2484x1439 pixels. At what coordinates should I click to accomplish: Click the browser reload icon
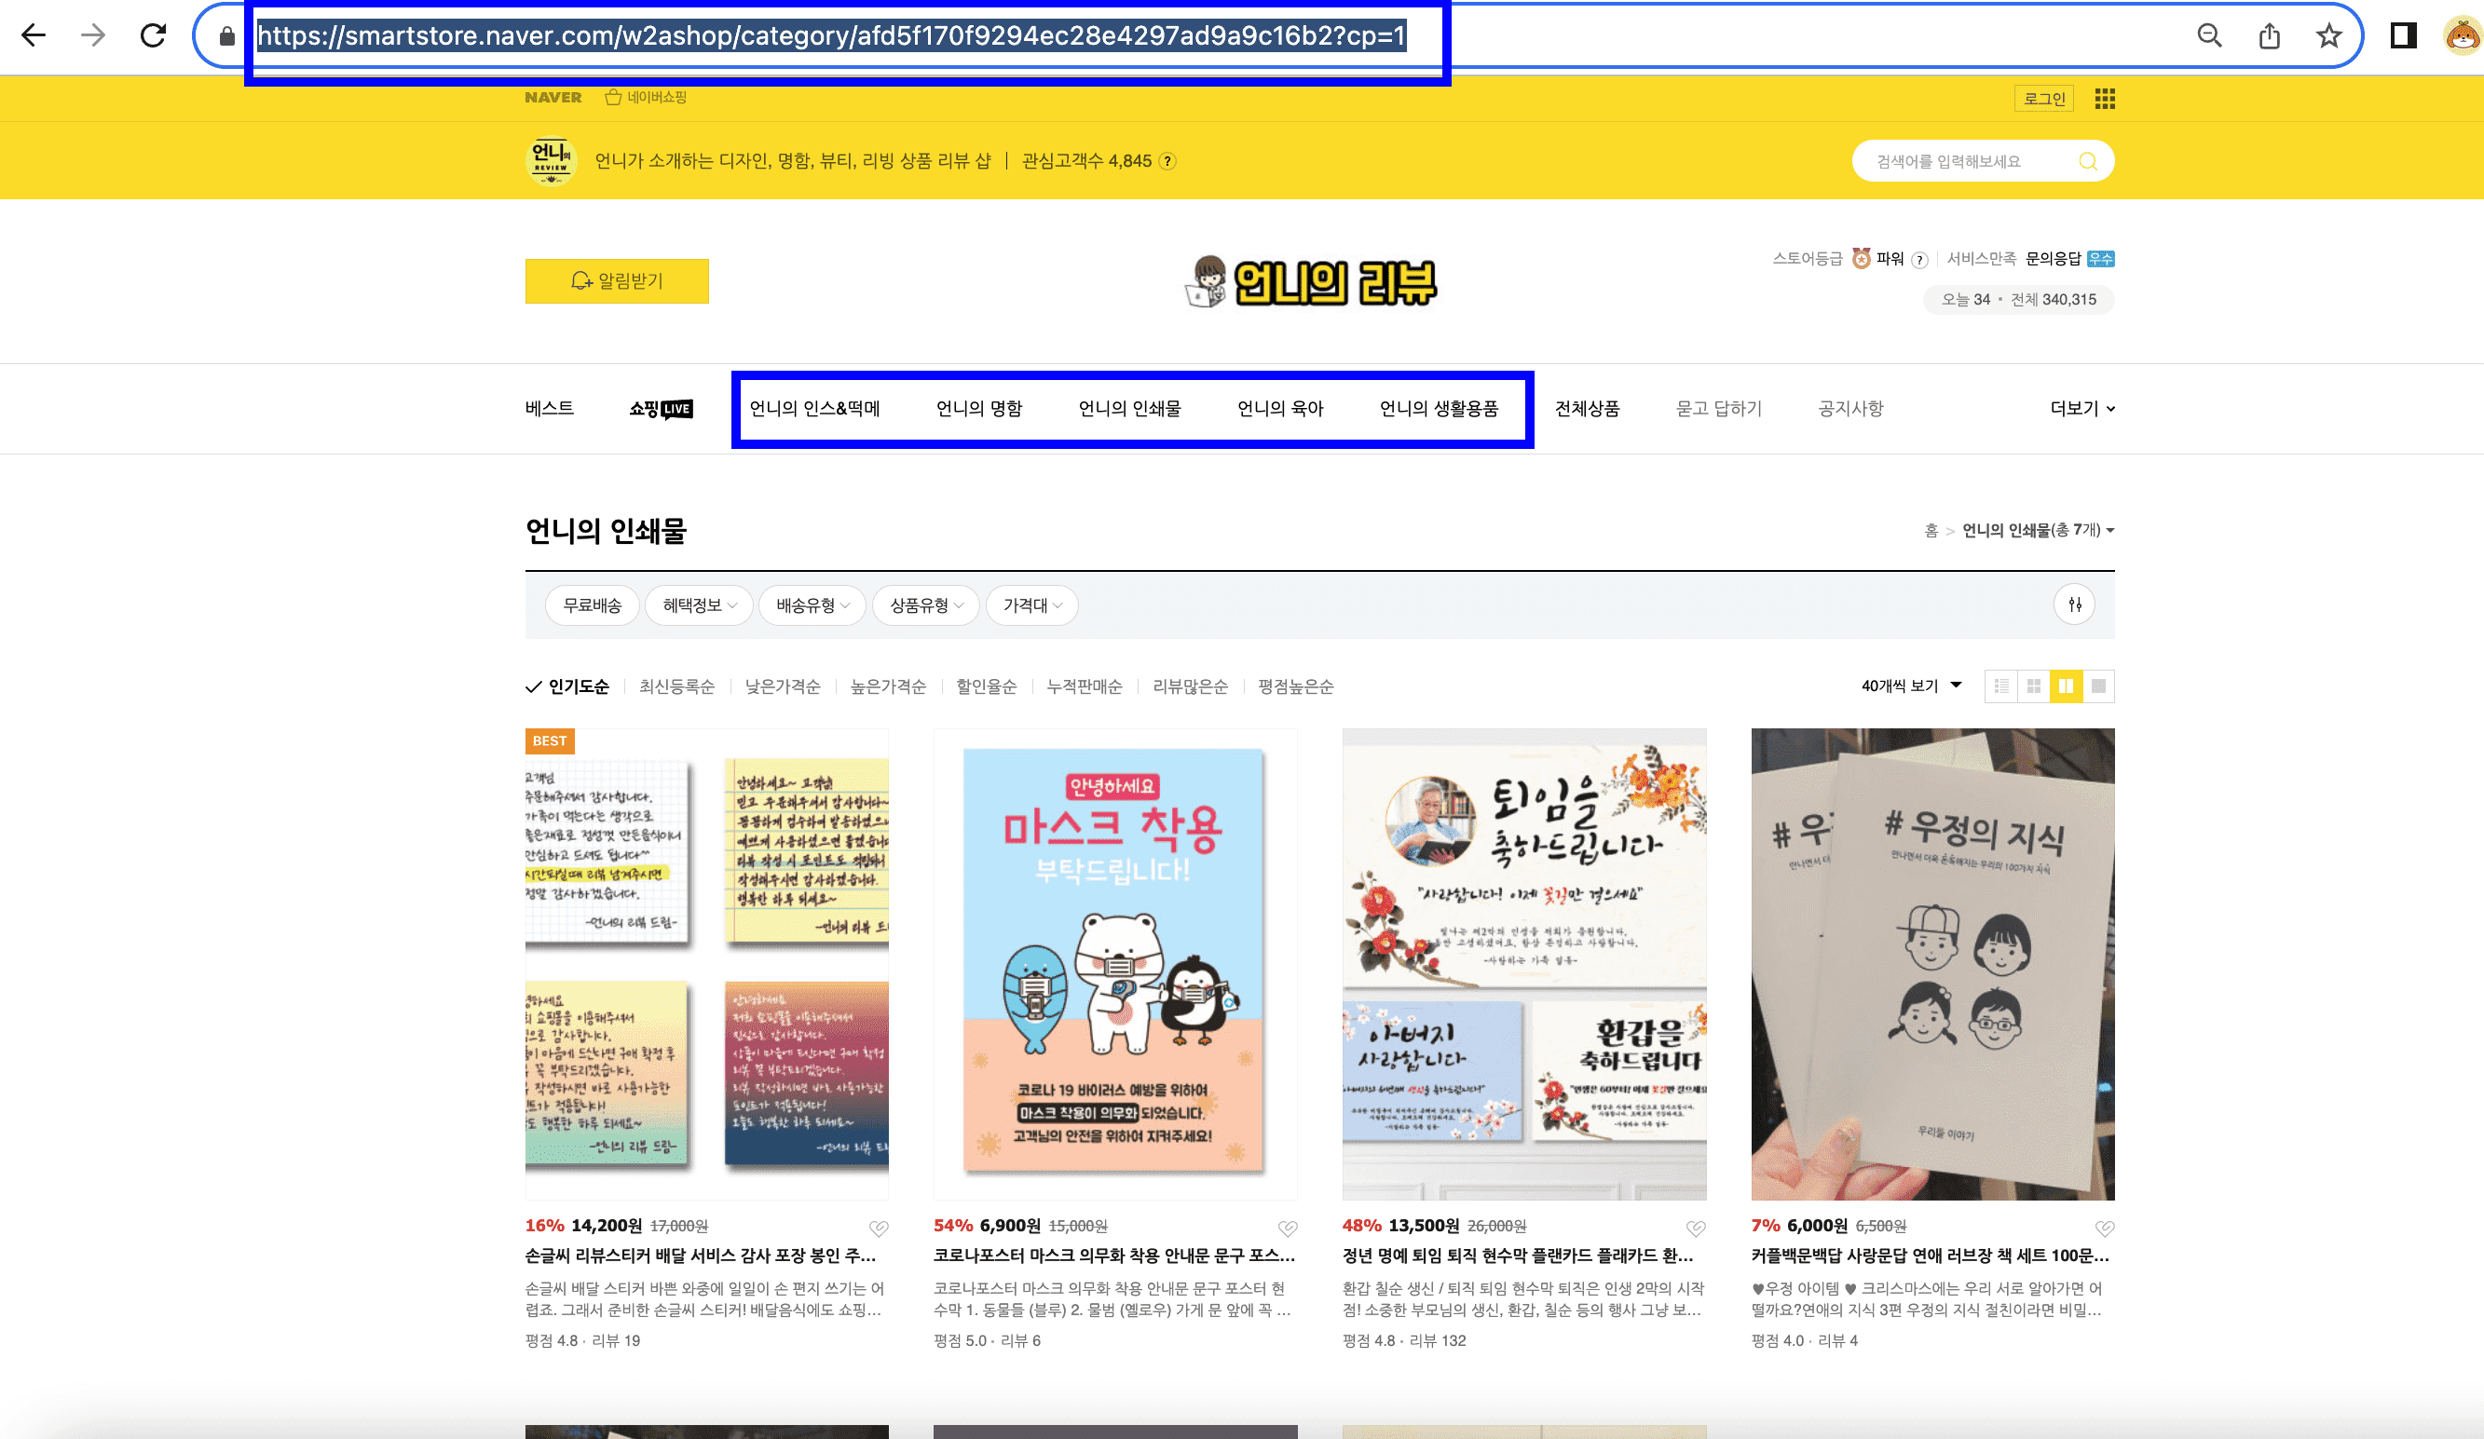154,34
